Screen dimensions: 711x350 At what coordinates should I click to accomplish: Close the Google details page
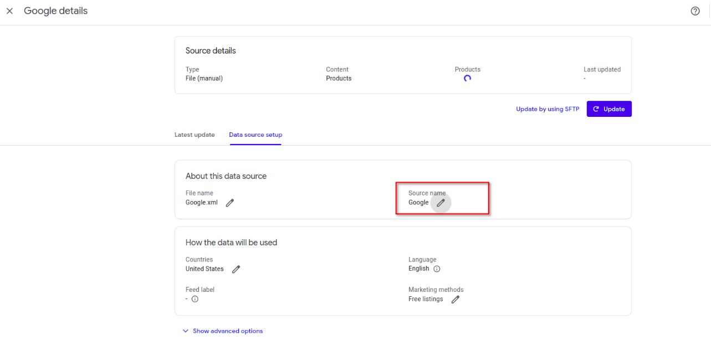pyautogui.click(x=9, y=11)
